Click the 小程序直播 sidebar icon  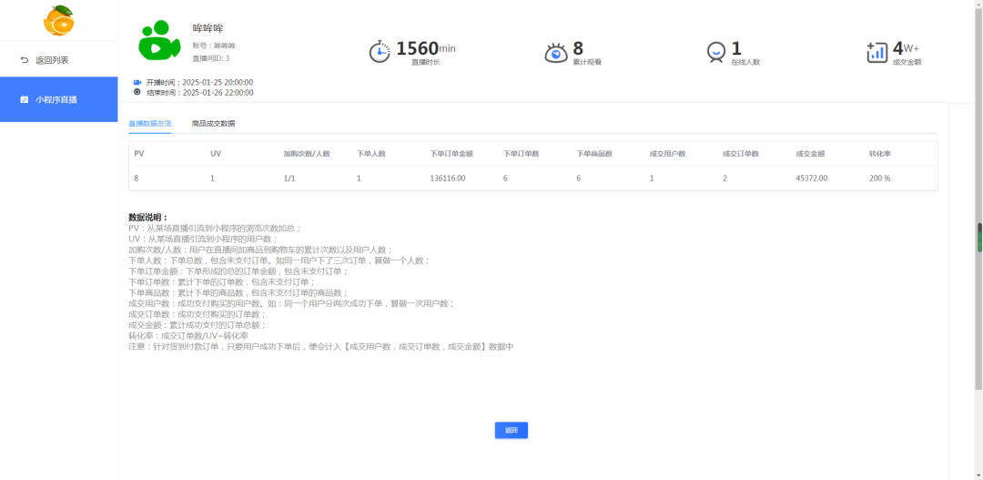[x=25, y=99]
